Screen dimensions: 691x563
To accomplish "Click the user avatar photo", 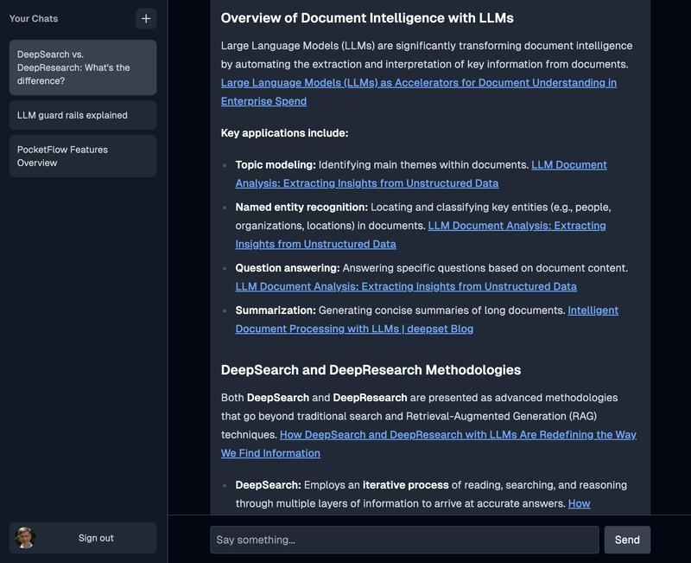I will [x=25, y=538].
